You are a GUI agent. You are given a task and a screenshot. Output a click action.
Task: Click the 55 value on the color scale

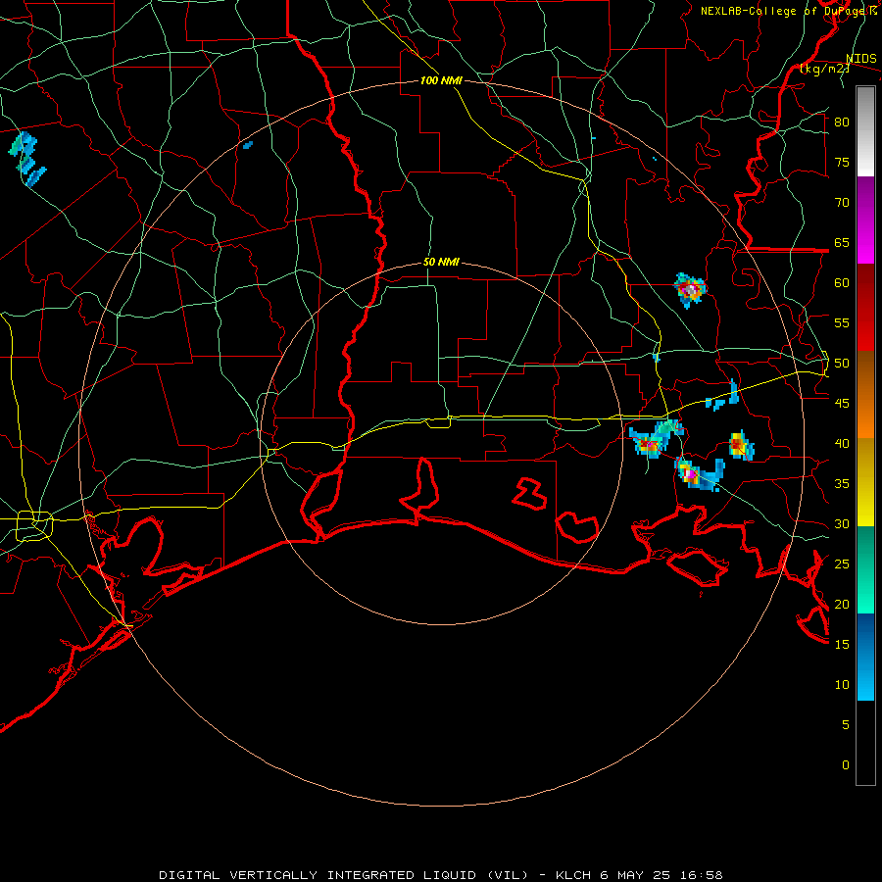pyautogui.click(x=842, y=323)
